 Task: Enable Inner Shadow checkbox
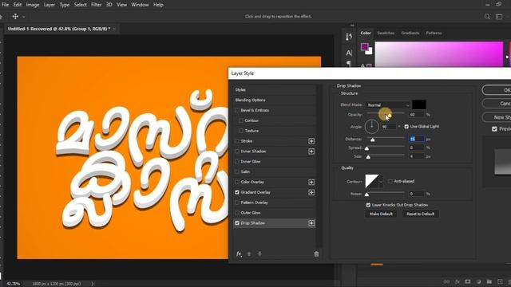click(237, 151)
